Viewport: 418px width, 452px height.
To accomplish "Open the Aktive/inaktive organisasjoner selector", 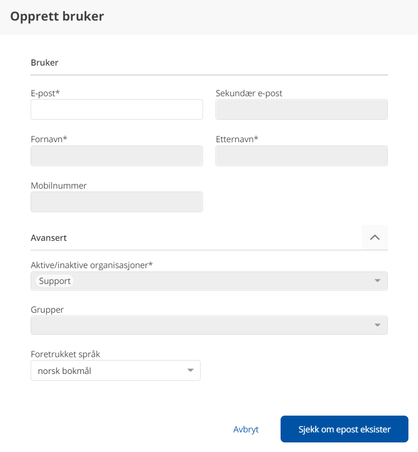I will pyautogui.click(x=215, y=281).
